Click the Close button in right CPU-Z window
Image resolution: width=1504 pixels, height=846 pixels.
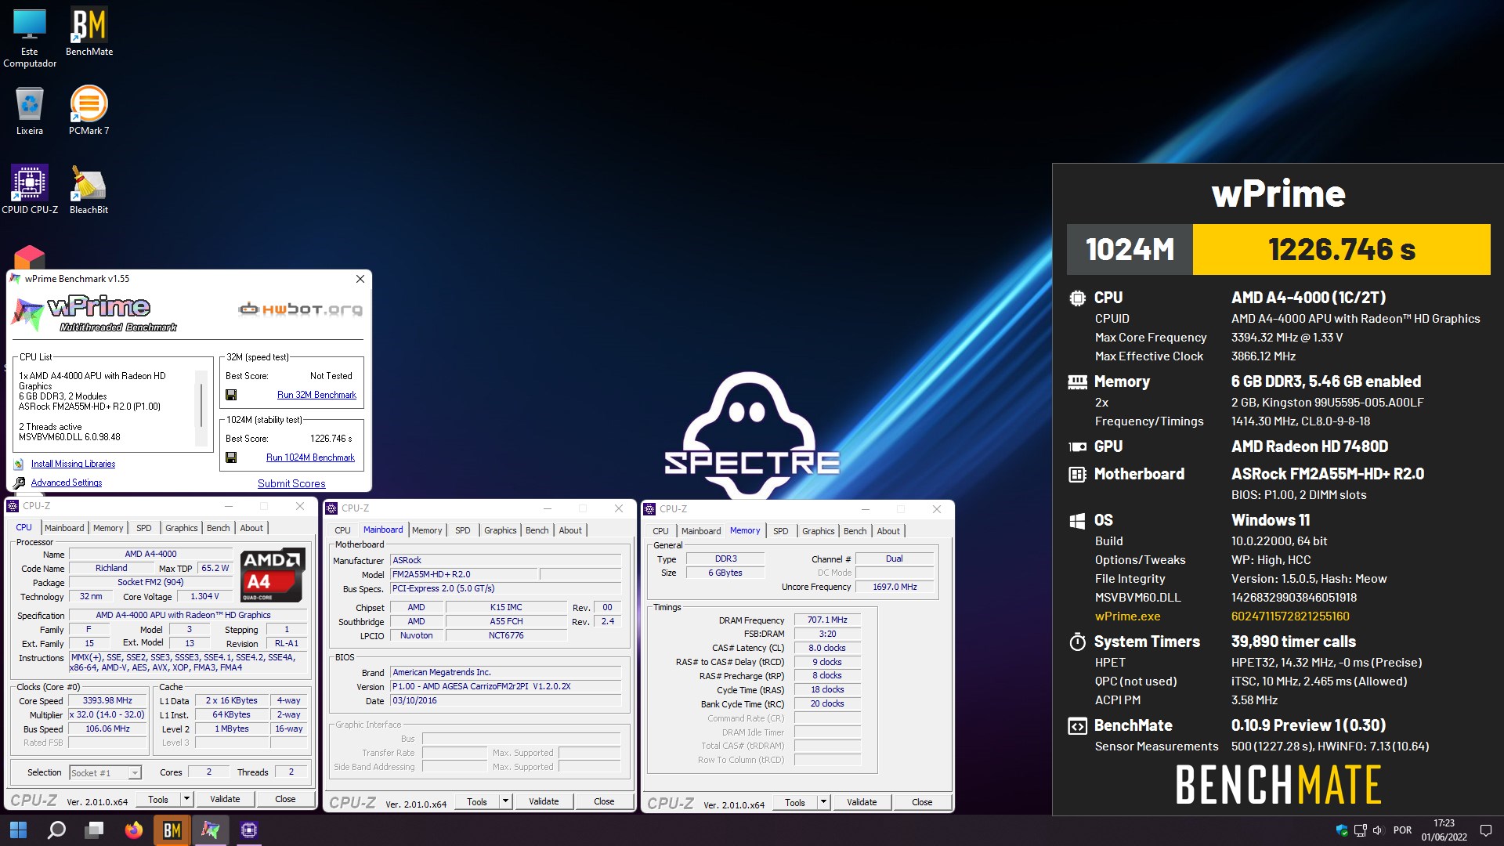[922, 802]
